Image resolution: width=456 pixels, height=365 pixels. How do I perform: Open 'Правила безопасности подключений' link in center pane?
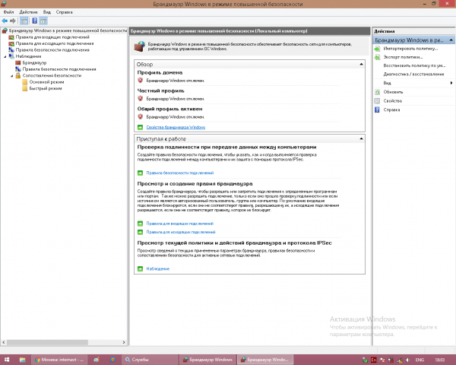pos(179,173)
